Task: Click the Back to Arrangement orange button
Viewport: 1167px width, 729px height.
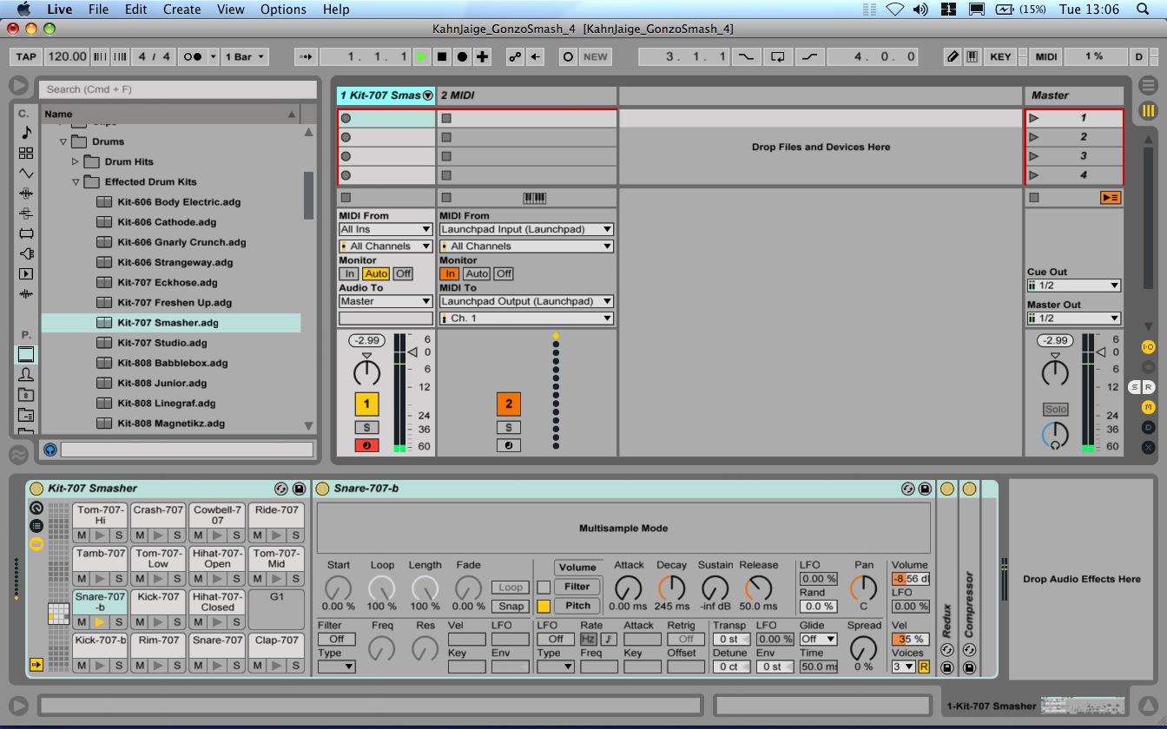Action: click(x=1109, y=197)
